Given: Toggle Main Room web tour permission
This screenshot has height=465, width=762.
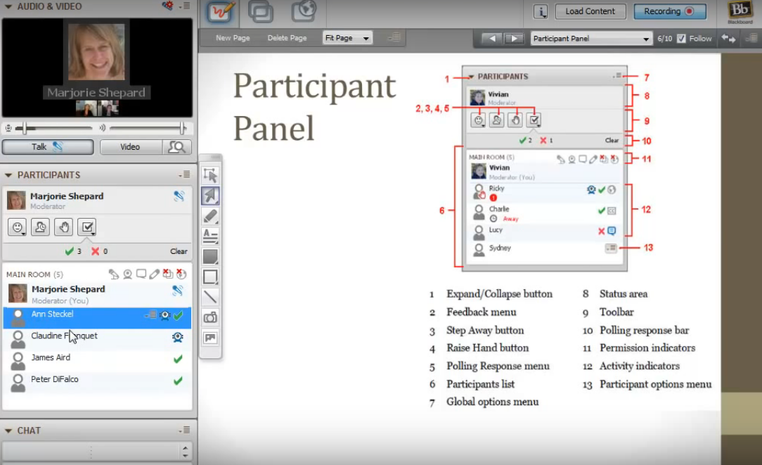Looking at the screenshot, I should pyautogui.click(x=181, y=274).
